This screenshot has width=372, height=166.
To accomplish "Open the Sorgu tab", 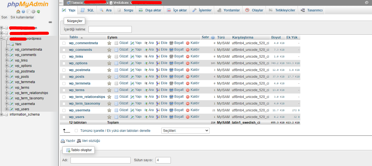I will (x=125, y=10).
